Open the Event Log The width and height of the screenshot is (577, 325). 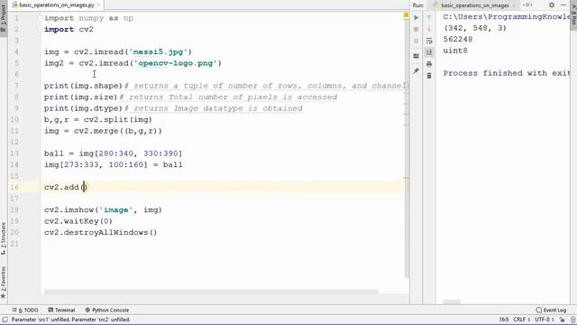[x=551, y=310]
